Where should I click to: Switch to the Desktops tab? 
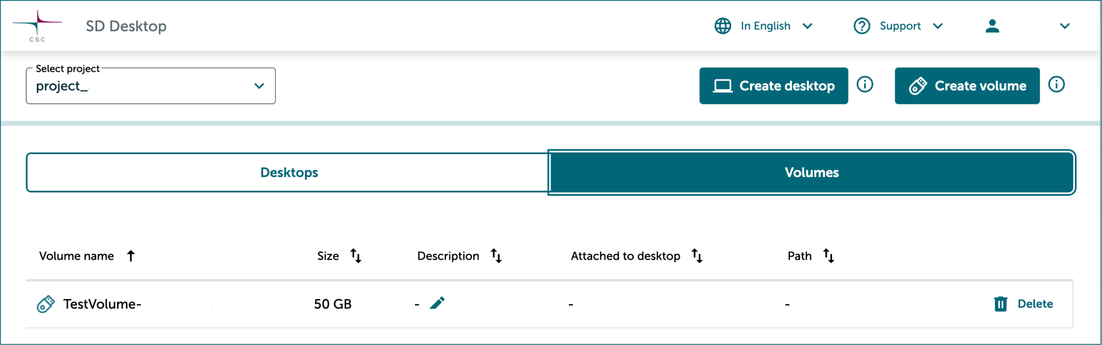(289, 172)
